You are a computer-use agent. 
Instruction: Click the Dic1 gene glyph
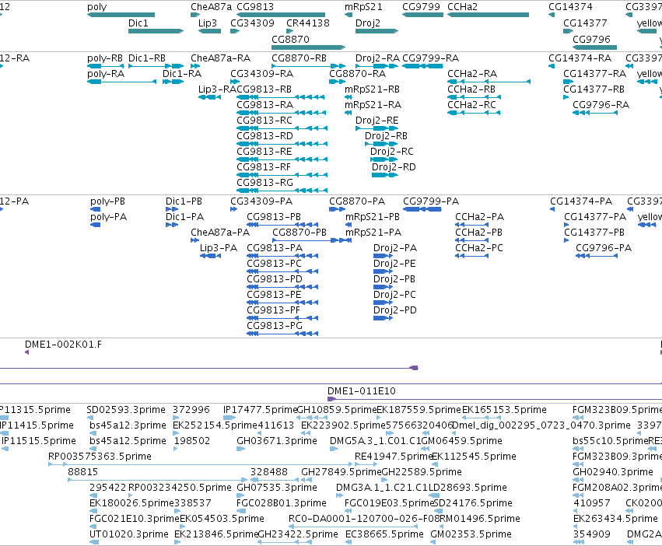(x=156, y=31)
